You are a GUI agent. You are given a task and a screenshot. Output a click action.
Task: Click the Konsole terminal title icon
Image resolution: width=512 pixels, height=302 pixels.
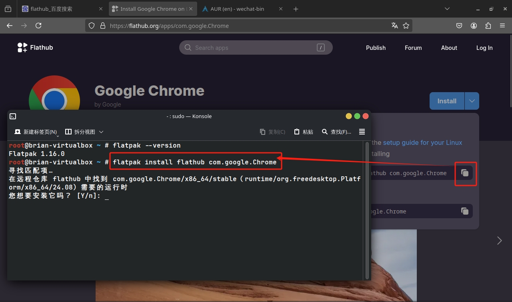click(13, 116)
